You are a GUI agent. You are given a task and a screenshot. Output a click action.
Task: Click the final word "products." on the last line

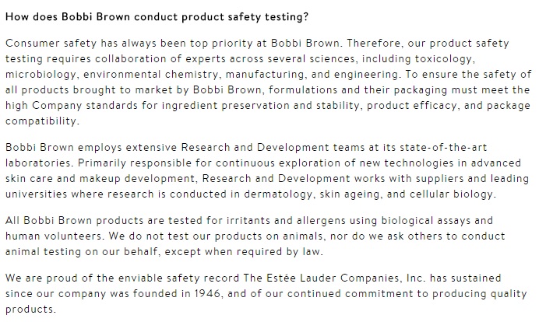[x=30, y=310]
